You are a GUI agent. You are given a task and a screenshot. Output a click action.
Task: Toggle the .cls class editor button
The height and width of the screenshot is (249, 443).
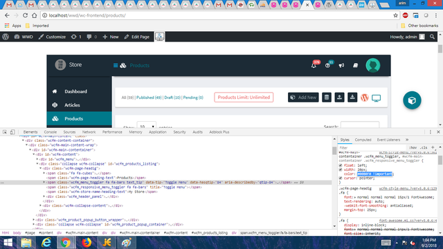(x=424, y=147)
